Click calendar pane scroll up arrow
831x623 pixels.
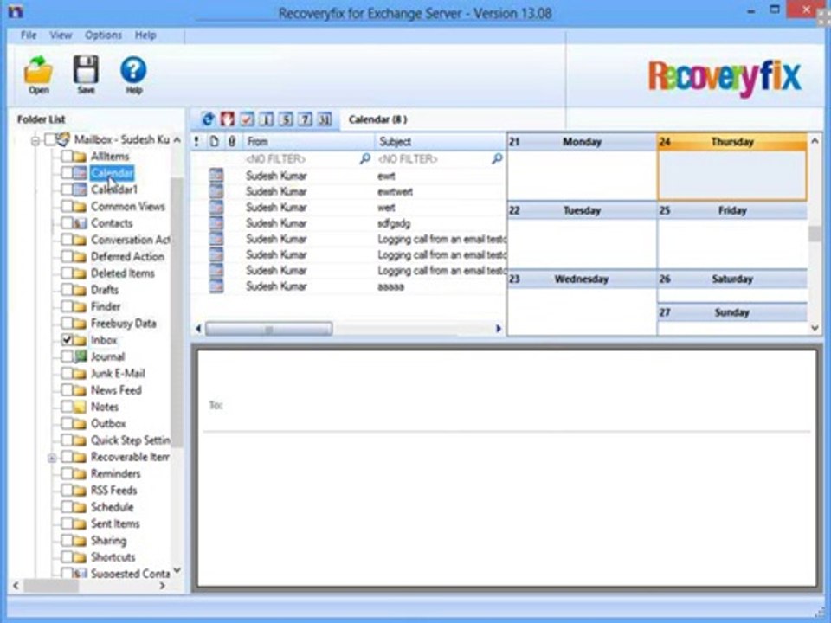coord(815,141)
